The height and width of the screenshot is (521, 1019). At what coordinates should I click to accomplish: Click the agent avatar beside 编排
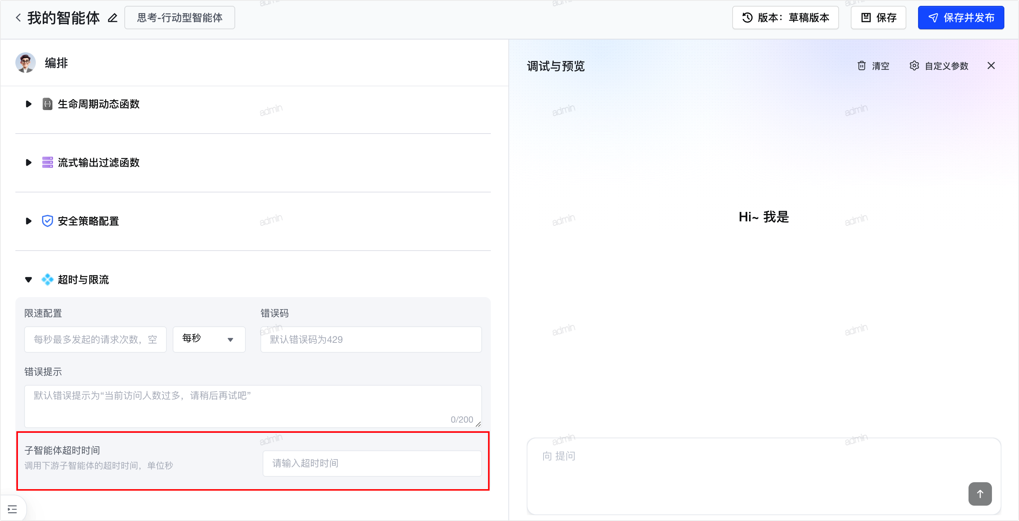coord(26,63)
